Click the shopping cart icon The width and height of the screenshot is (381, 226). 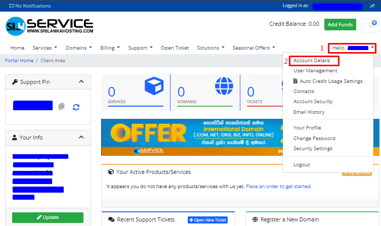370,24
